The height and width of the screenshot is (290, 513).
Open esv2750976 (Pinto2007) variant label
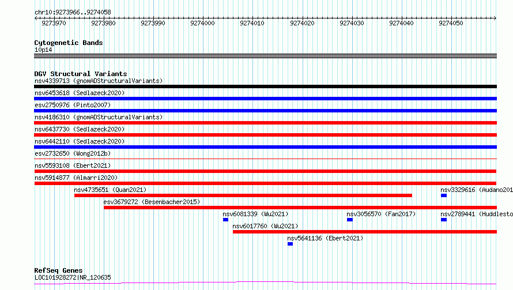coord(73,105)
